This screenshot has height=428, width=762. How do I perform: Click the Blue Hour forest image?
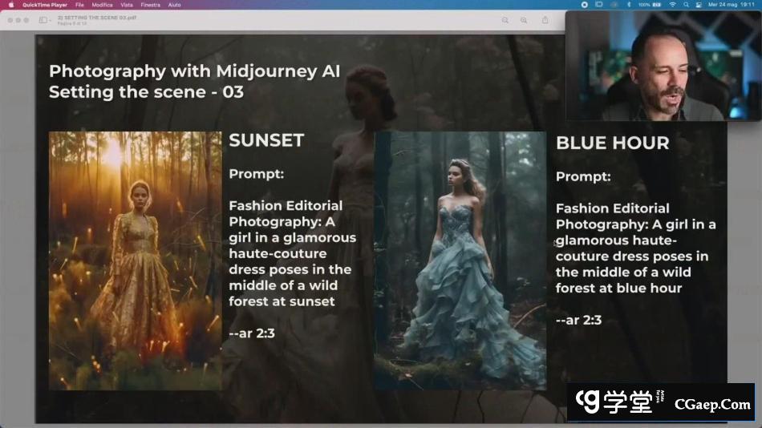click(460, 260)
